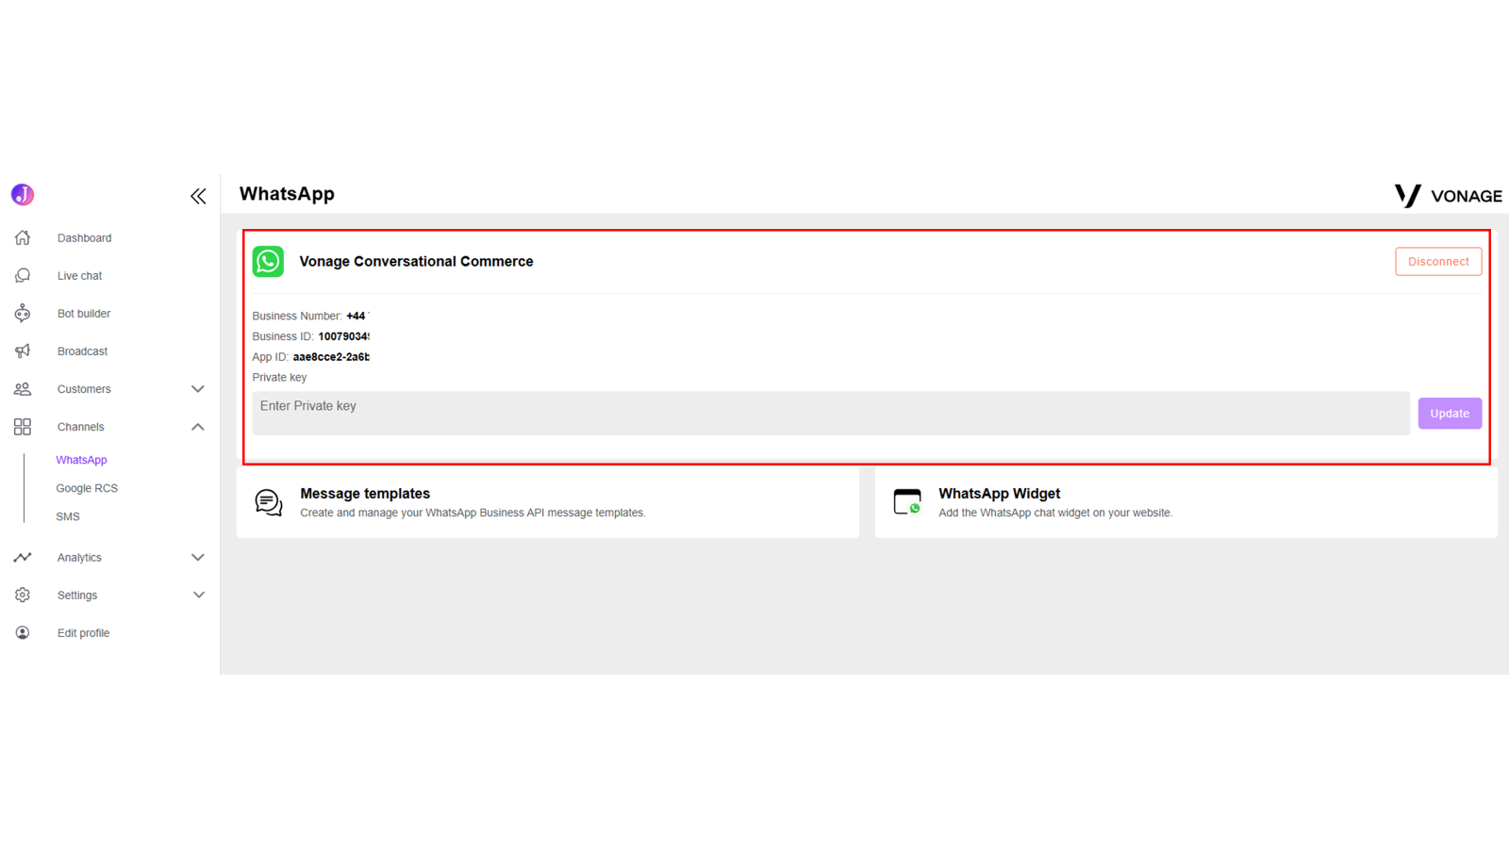Open the Broadcast section
Viewport: 1509px width, 848px height.
82,351
